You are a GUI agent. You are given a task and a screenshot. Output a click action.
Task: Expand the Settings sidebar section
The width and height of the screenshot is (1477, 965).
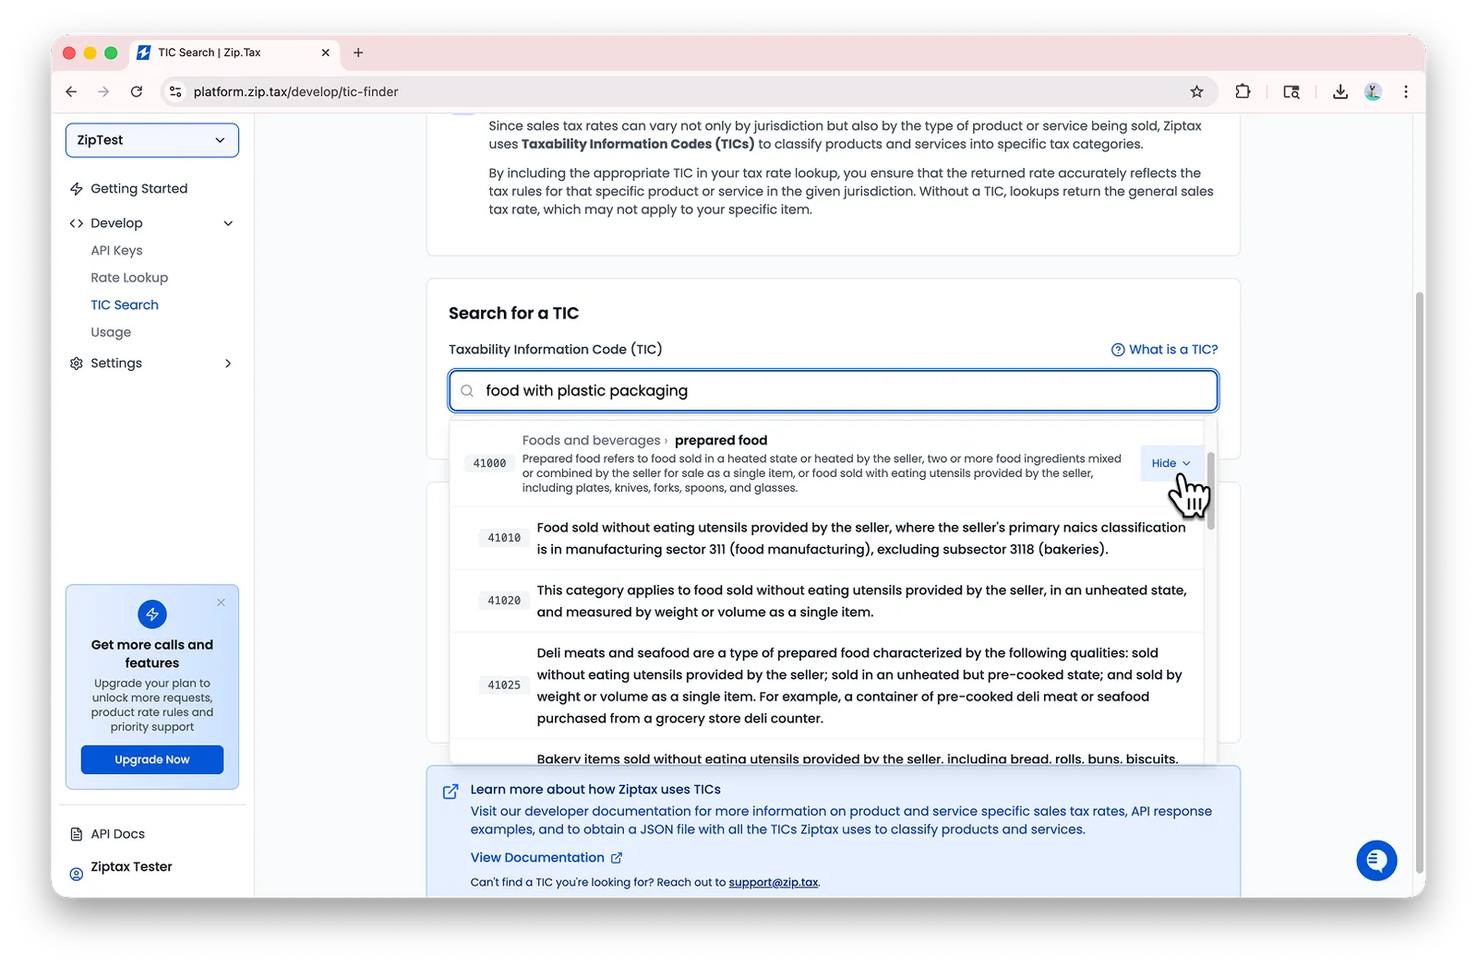pyautogui.click(x=228, y=363)
